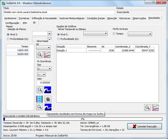The image size is (168, 139).
Task: Select the 12600.000 row in Tempo list
Action: (18, 50)
